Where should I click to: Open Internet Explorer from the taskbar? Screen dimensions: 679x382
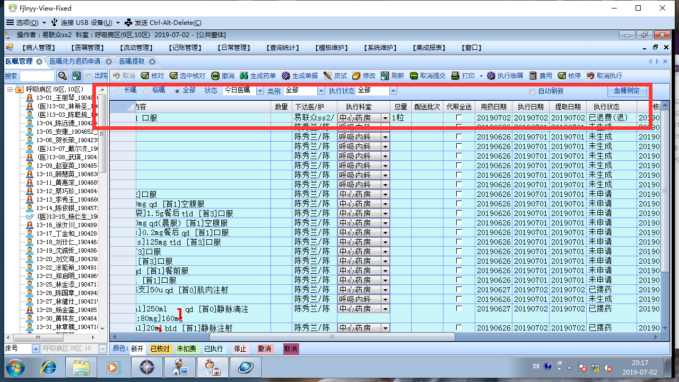pos(48,367)
